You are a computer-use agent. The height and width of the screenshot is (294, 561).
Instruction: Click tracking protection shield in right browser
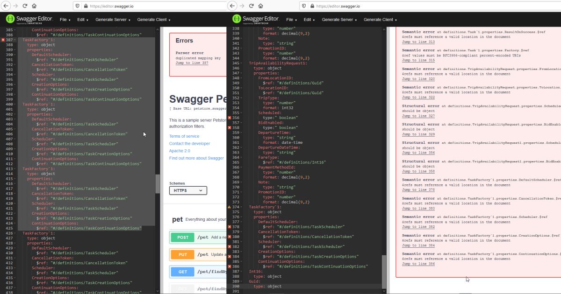coord(304,6)
